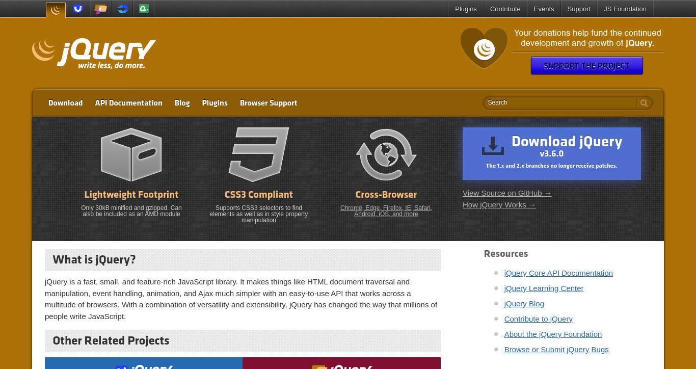This screenshot has height=369, width=696.
Task: Click the search magnifier icon
Action: pyautogui.click(x=644, y=103)
